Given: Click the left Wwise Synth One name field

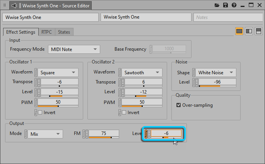Looking at the screenshot, I should coord(50,17).
